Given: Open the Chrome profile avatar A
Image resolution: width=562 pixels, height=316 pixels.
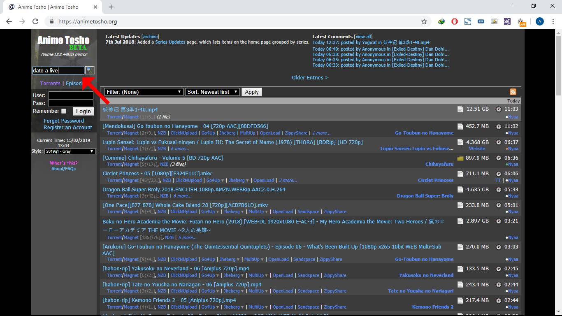Looking at the screenshot, I should pyautogui.click(x=540, y=21).
